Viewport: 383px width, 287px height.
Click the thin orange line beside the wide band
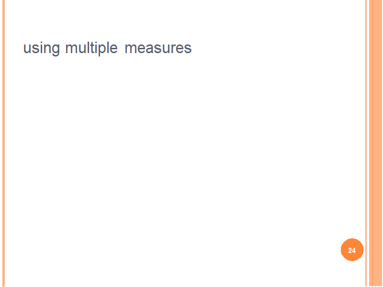click(x=366, y=143)
